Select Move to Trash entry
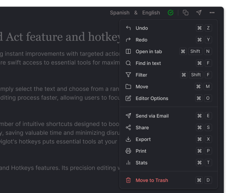This screenshot has height=193, width=242. [169, 180]
